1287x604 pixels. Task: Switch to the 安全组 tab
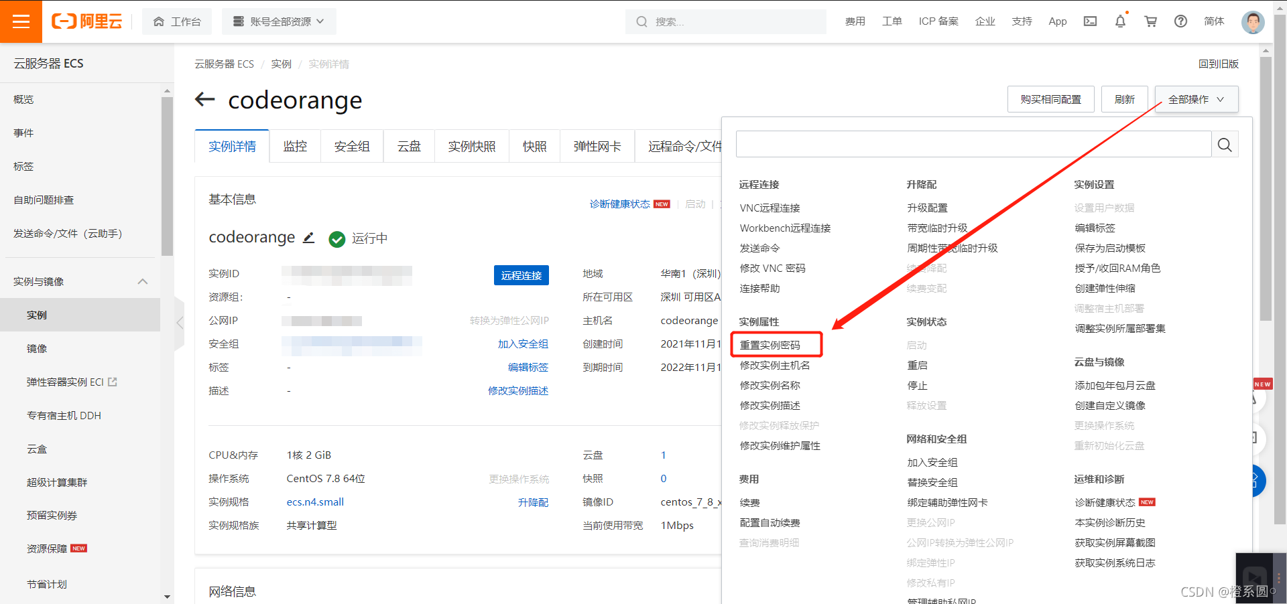point(352,146)
